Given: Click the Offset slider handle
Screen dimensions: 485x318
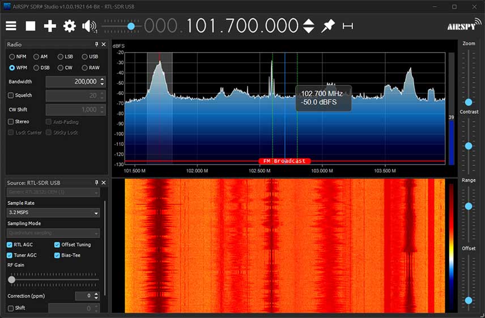Looking at the screenshot, I should [x=469, y=300].
